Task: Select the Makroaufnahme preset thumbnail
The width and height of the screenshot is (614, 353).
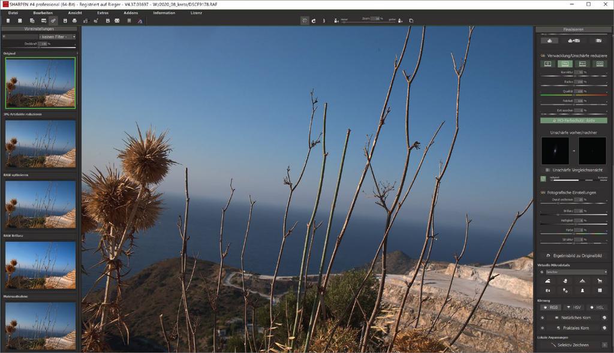Action: point(40,325)
